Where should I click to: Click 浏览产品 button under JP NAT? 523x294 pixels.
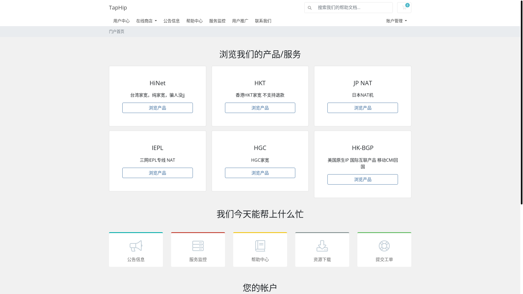pos(363,108)
